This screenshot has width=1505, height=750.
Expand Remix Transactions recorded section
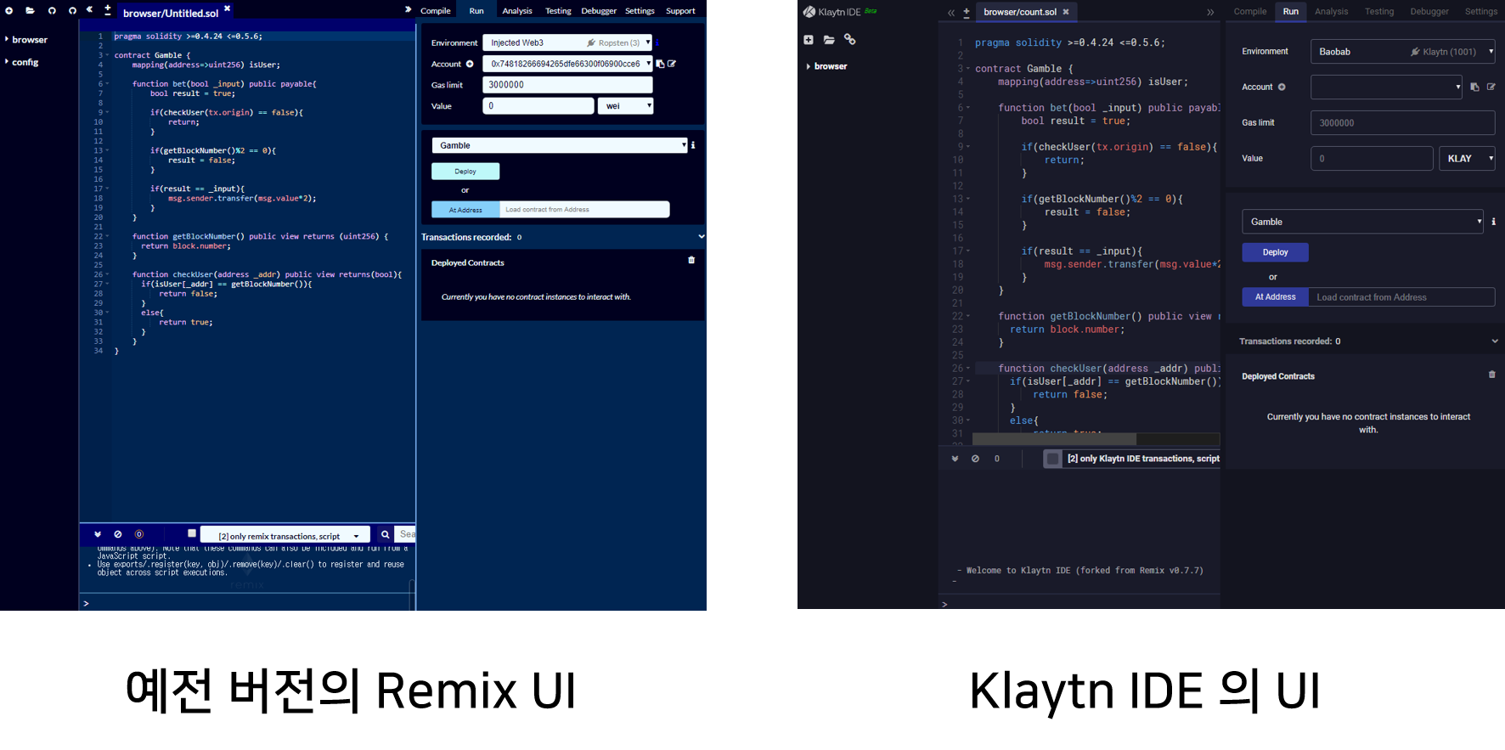pyautogui.click(x=702, y=237)
